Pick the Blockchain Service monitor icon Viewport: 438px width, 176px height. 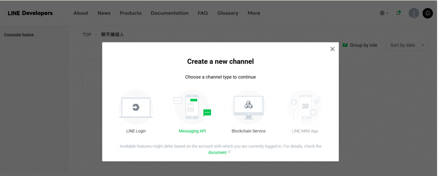(249, 107)
